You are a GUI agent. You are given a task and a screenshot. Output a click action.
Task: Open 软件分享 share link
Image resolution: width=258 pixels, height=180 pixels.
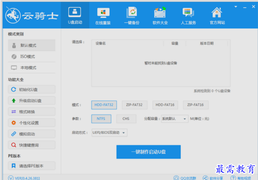(x=213, y=178)
